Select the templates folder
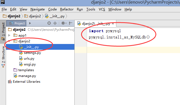180x105 pixels. pyautogui.click(x=26, y=70)
